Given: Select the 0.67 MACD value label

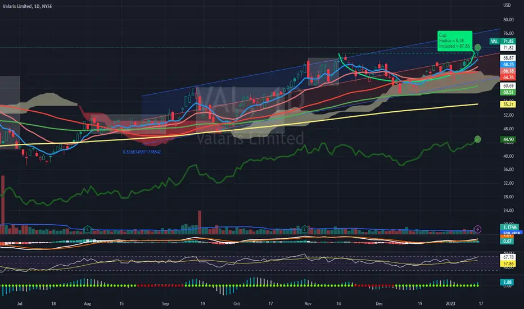Looking at the screenshot, I should [x=507, y=241].
